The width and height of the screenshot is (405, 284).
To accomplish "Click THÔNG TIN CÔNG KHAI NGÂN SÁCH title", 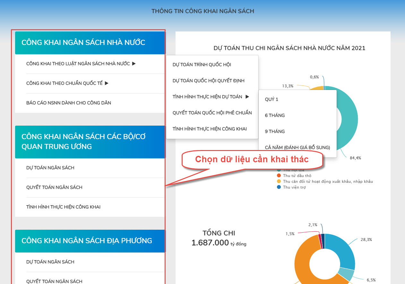I will coord(203,11).
